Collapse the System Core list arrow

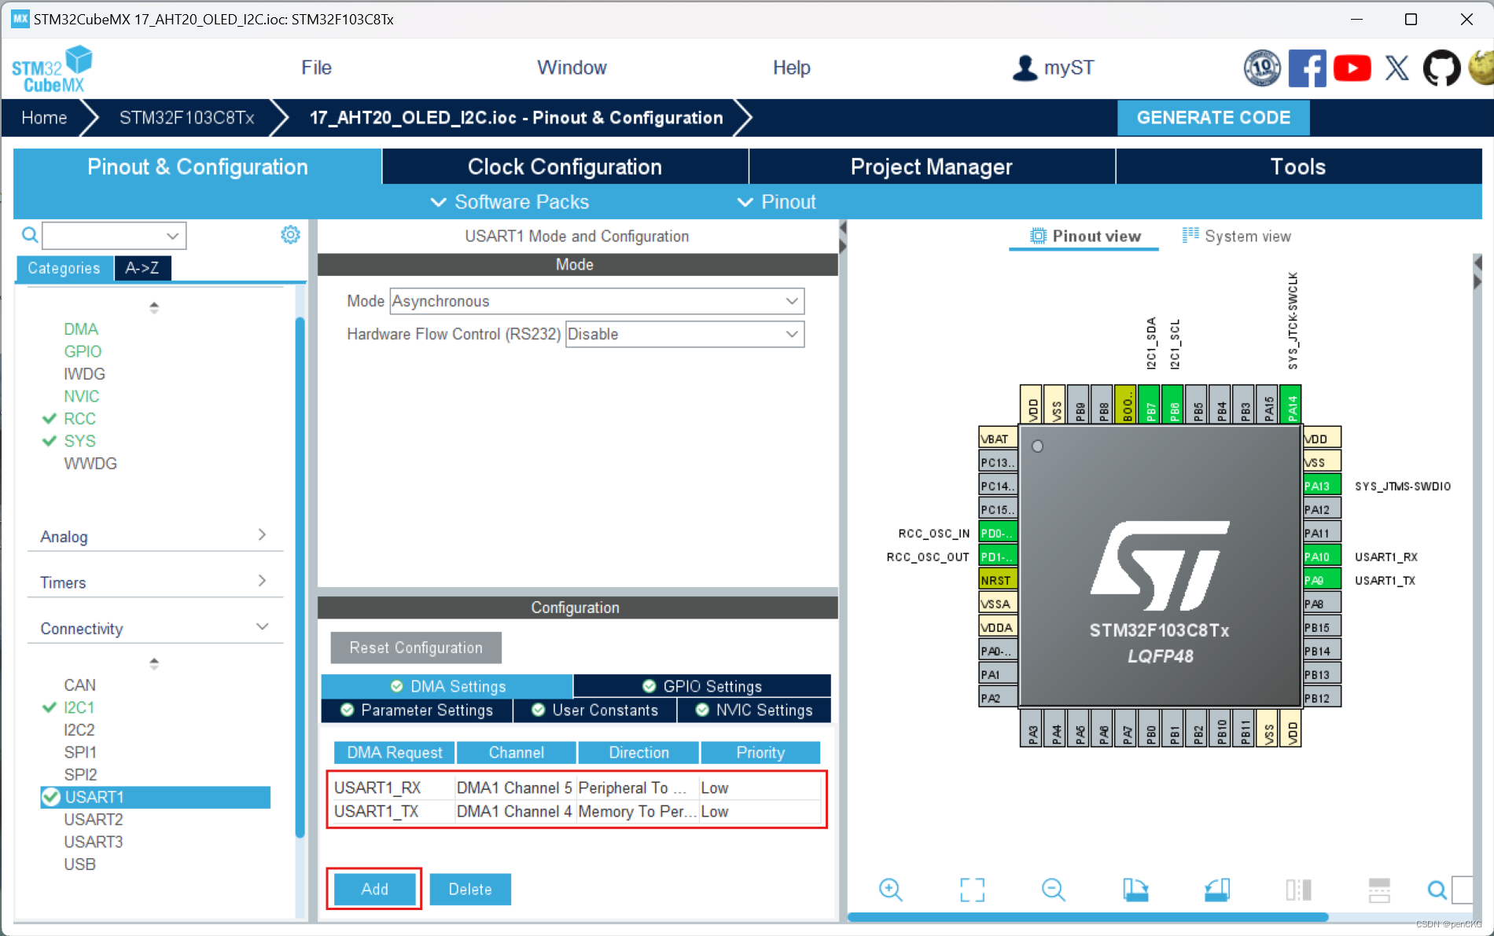(x=154, y=307)
